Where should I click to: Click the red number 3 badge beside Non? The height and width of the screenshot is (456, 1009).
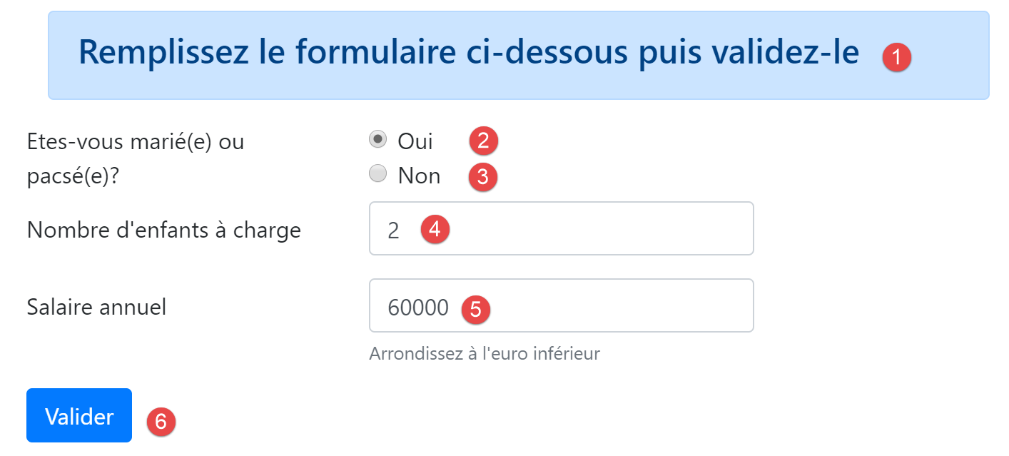point(482,176)
